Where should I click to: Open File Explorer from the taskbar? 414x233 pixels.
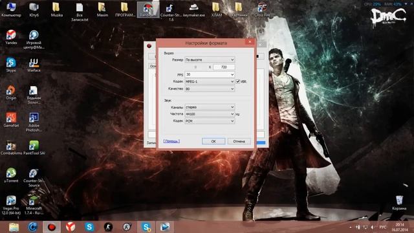tap(14, 227)
